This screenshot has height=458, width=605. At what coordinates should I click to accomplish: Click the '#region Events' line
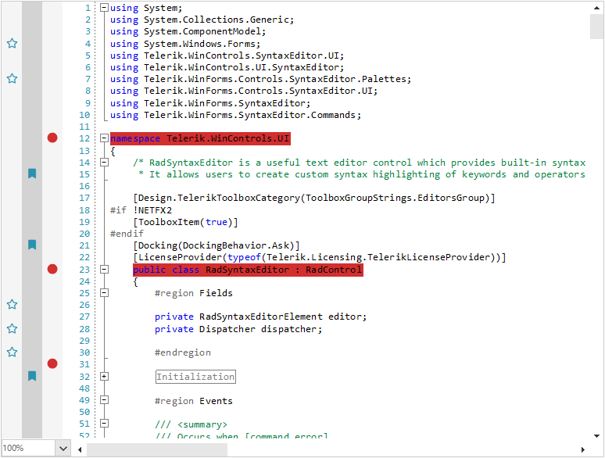[x=194, y=401]
